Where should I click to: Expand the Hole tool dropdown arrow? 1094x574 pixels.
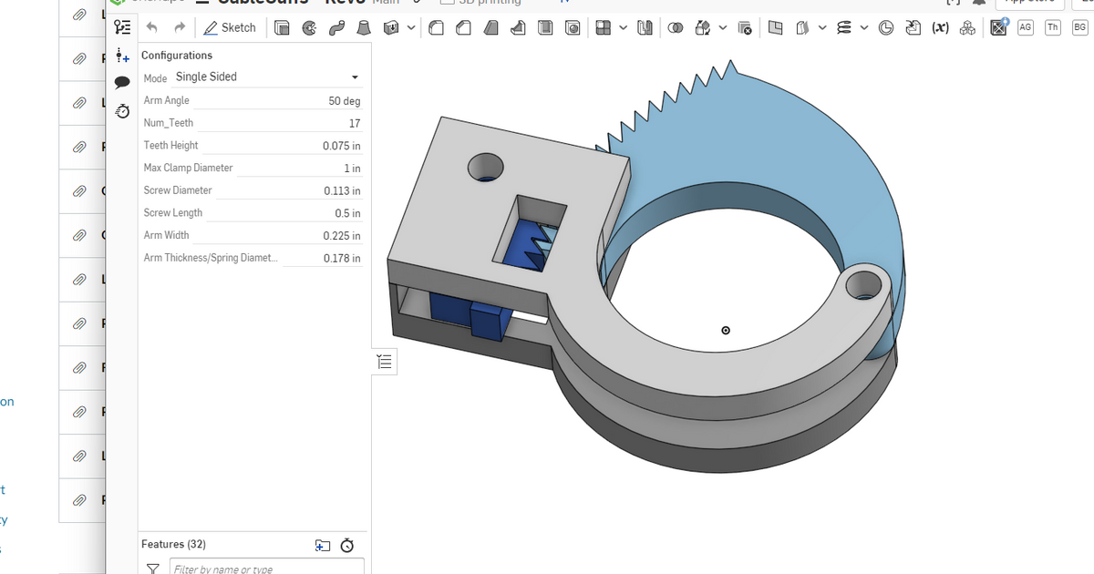pyautogui.click(x=410, y=27)
